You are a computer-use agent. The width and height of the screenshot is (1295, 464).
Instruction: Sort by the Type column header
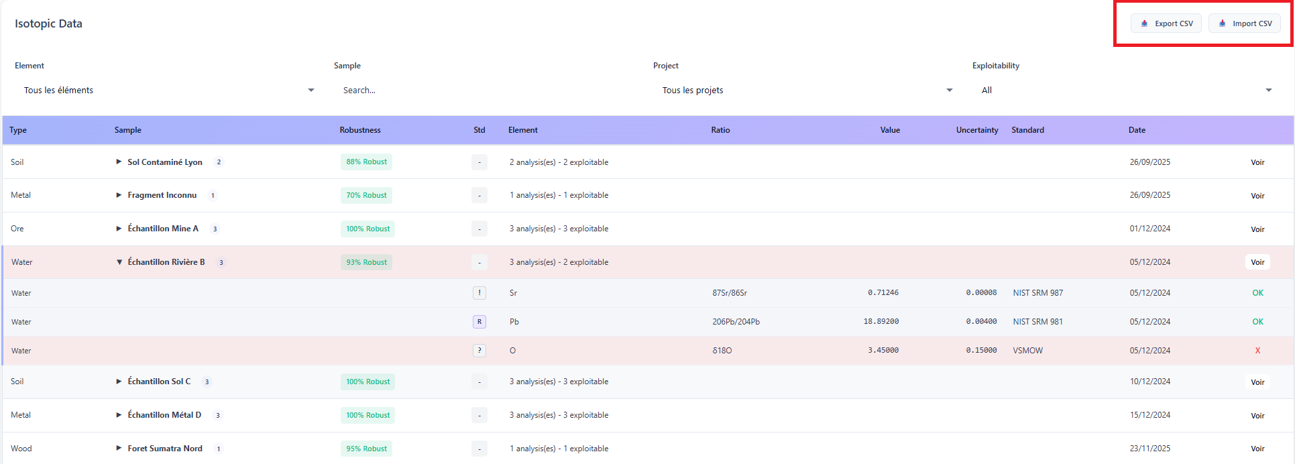tap(18, 130)
